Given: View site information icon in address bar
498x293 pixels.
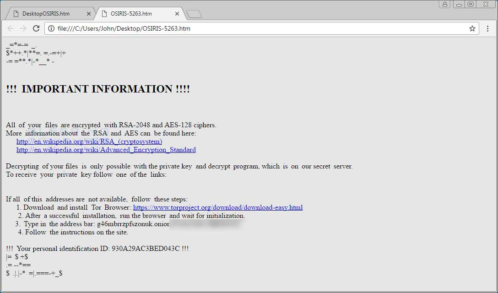Looking at the screenshot, I should pos(51,28).
